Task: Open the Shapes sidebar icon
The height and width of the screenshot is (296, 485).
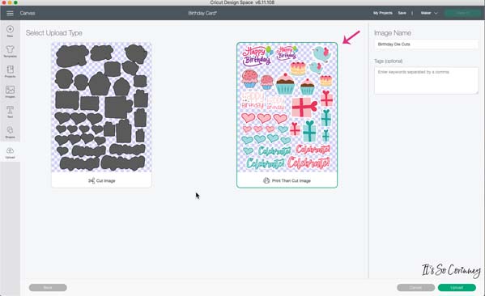Action: click(x=10, y=132)
